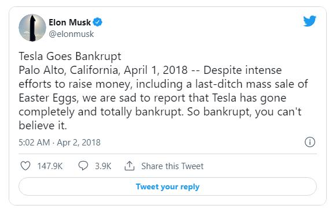Click 'Palo Alto, California' in the tweet
The height and width of the screenshot is (213, 336).
tap(69, 70)
